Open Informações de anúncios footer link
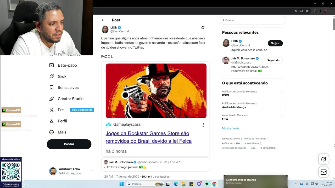Viewport: 335px width, 188px height. [x=234, y=148]
